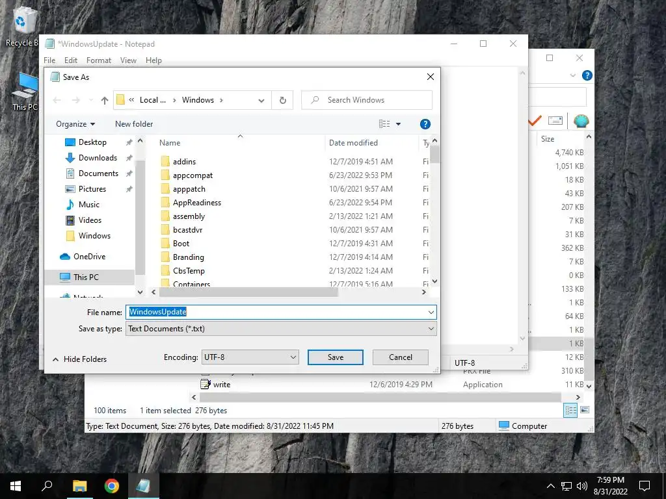Open Encoding dropdown UTF-8
Screen dimensions: 666x499
[x=250, y=357]
